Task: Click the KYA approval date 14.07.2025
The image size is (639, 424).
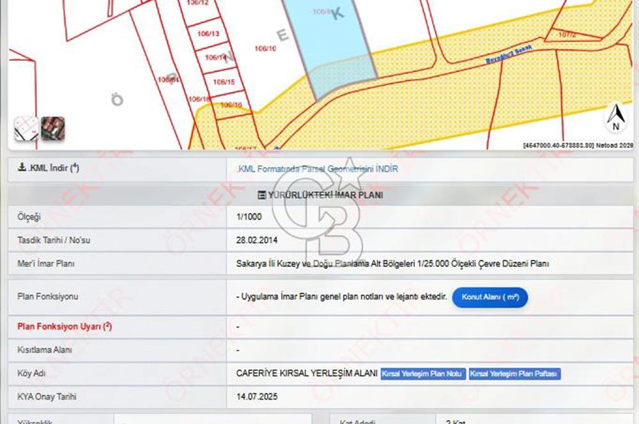Action: click(257, 397)
